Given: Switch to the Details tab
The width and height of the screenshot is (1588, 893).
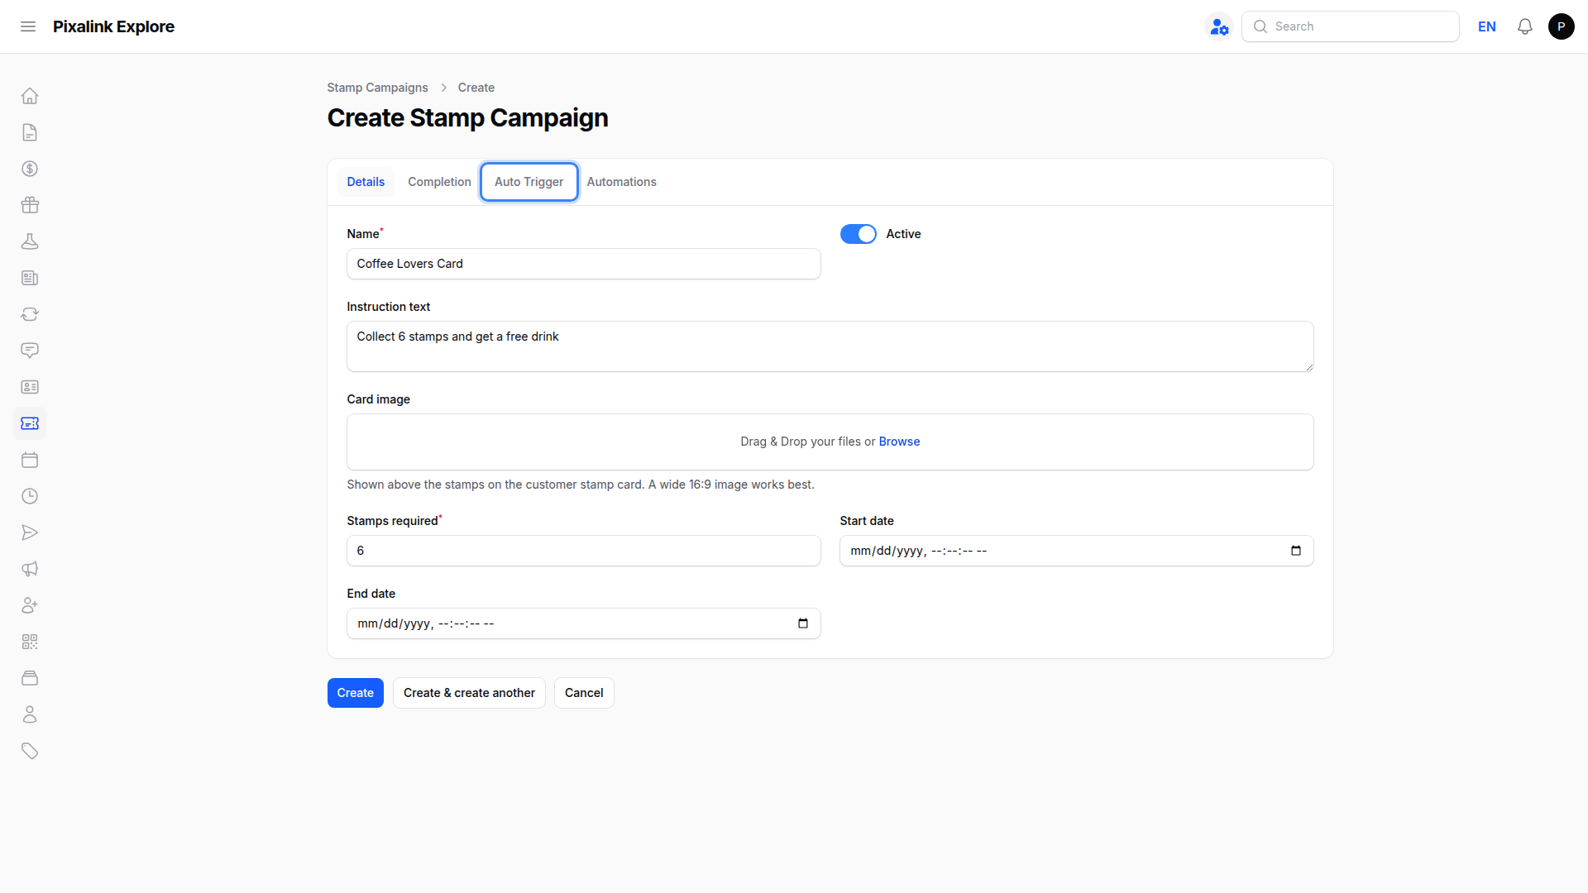Looking at the screenshot, I should [x=366, y=182].
